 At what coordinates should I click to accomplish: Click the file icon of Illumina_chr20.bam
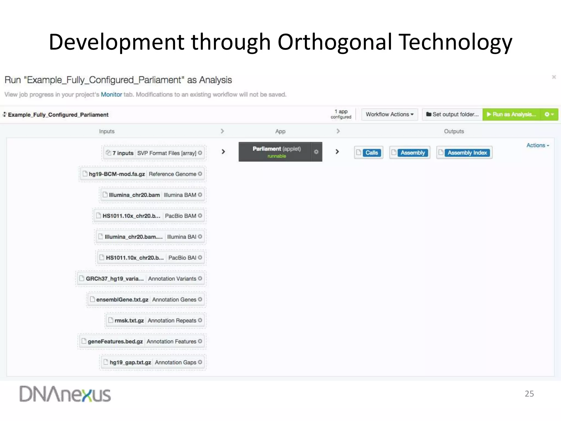pyautogui.click(x=105, y=195)
